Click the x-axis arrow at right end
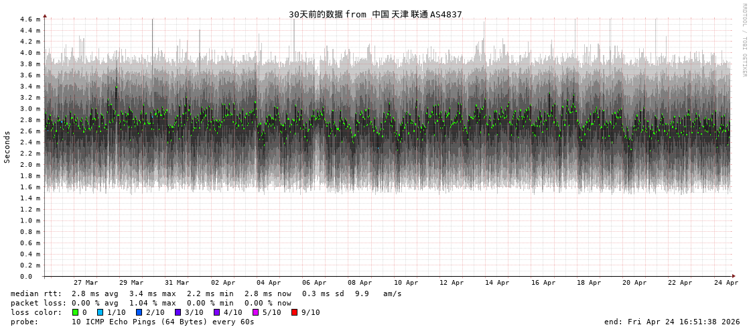 [734, 276]
